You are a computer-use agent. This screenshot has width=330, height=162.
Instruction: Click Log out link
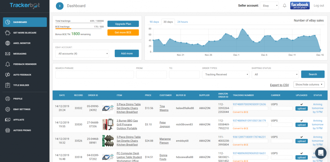tap(319, 6)
